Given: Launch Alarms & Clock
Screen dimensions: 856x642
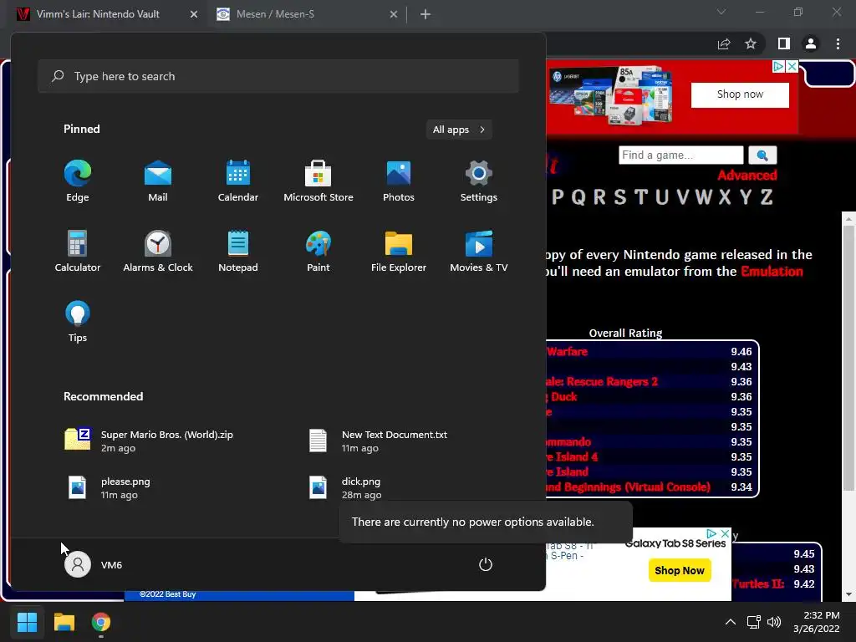Looking at the screenshot, I should click(158, 251).
